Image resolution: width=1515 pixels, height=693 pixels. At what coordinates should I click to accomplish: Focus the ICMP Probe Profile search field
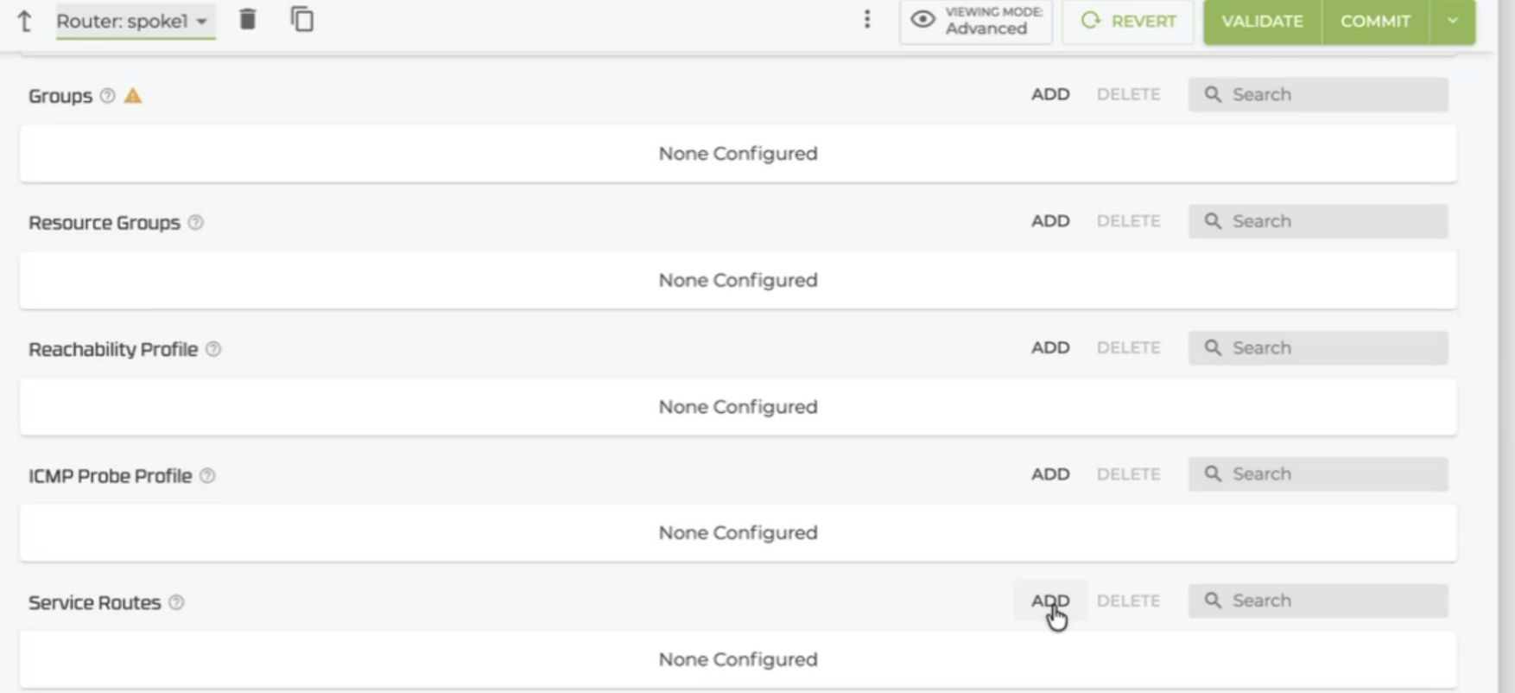click(x=1318, y=474)
